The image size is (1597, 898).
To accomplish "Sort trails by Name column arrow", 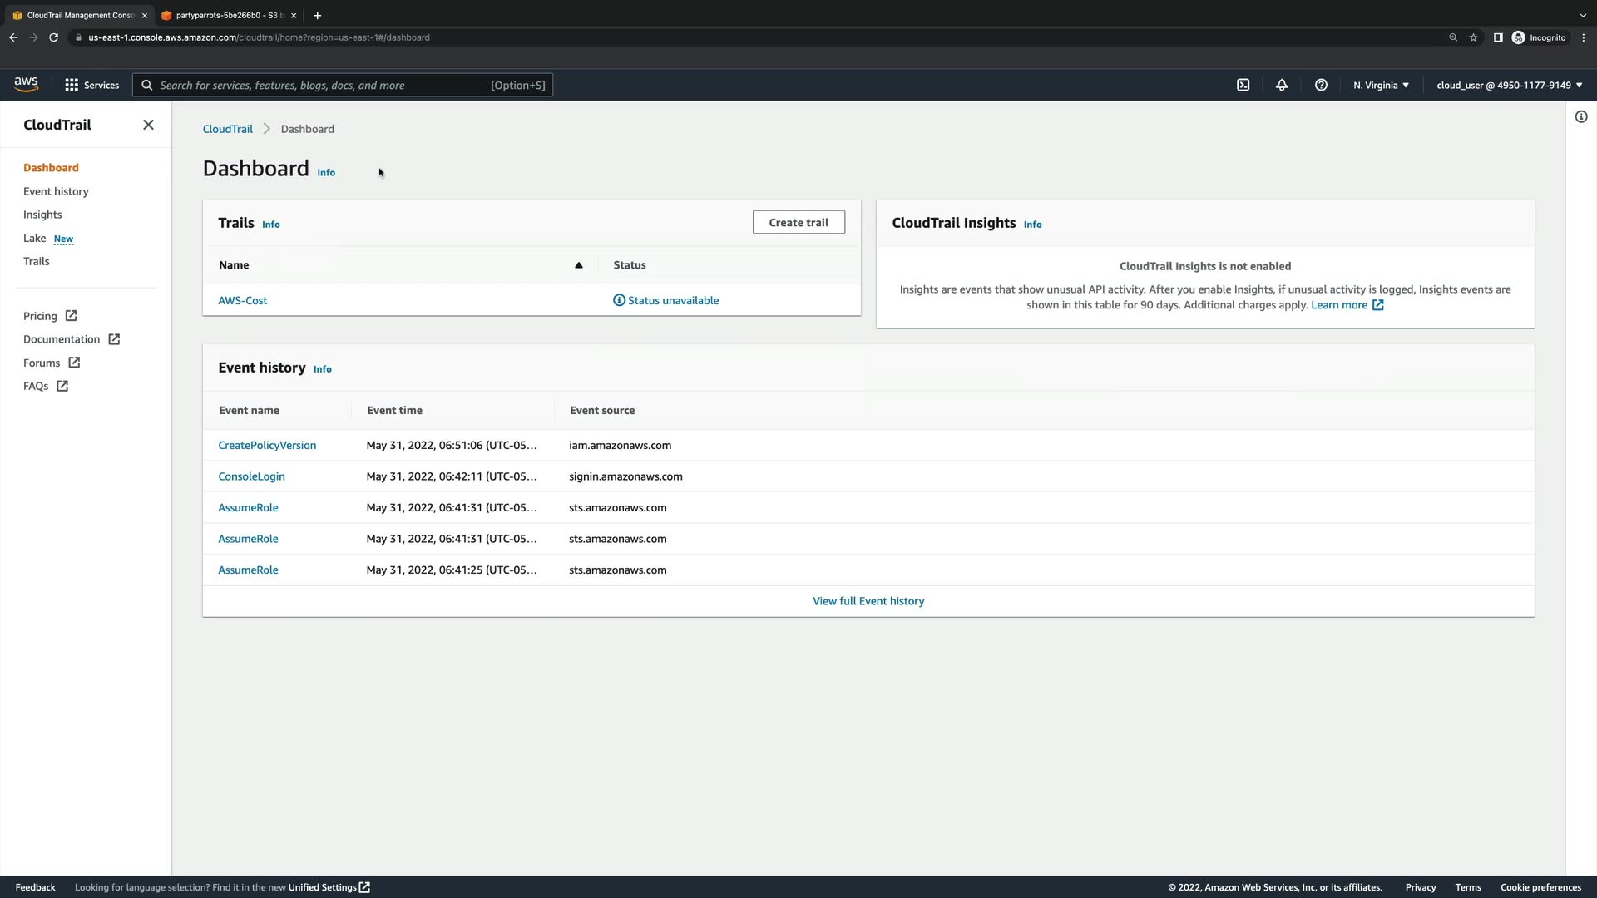I will coord(579,265).
